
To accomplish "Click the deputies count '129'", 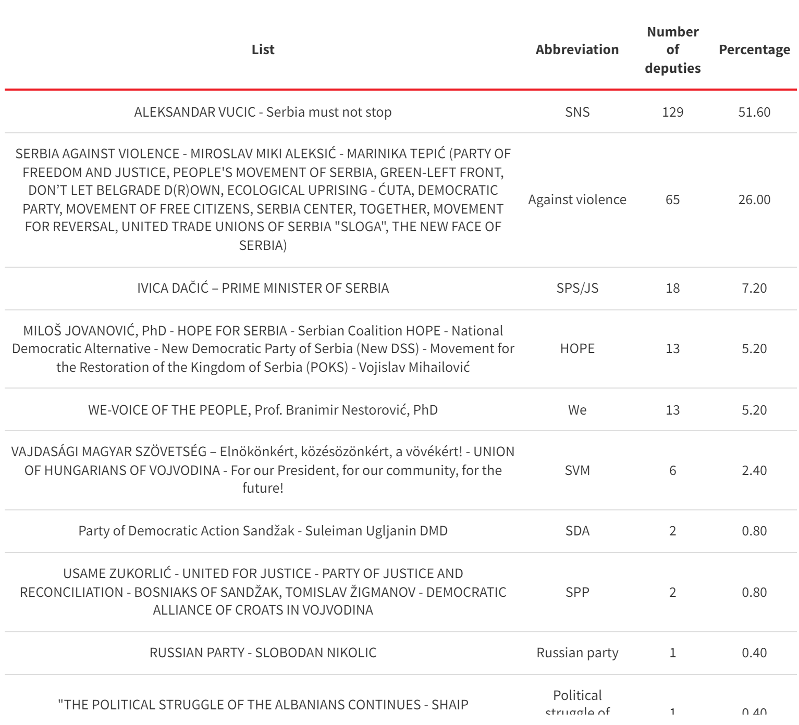I will click(672, 112).
